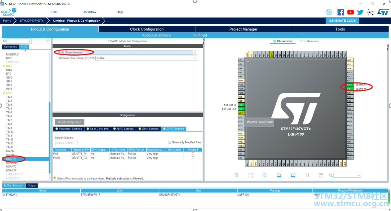The height and width of the screenshot is (211, 391).
Task: Click the Search Signals input field
Action: pos(66,143)
